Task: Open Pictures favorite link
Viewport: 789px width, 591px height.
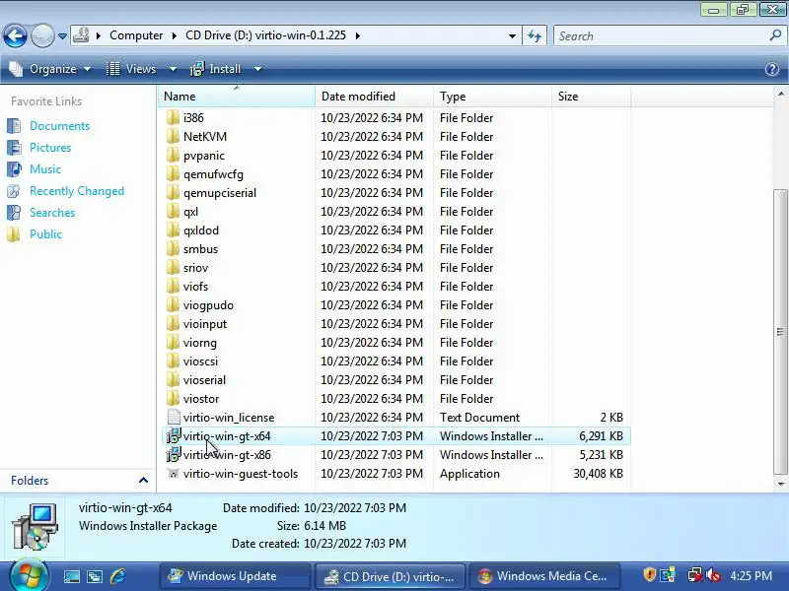Action: tap(50, 147)
